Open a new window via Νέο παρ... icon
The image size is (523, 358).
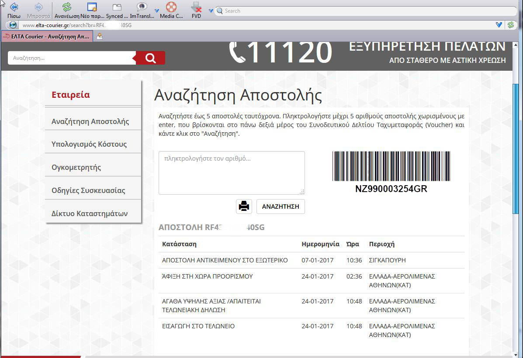(x=92, y=7)
